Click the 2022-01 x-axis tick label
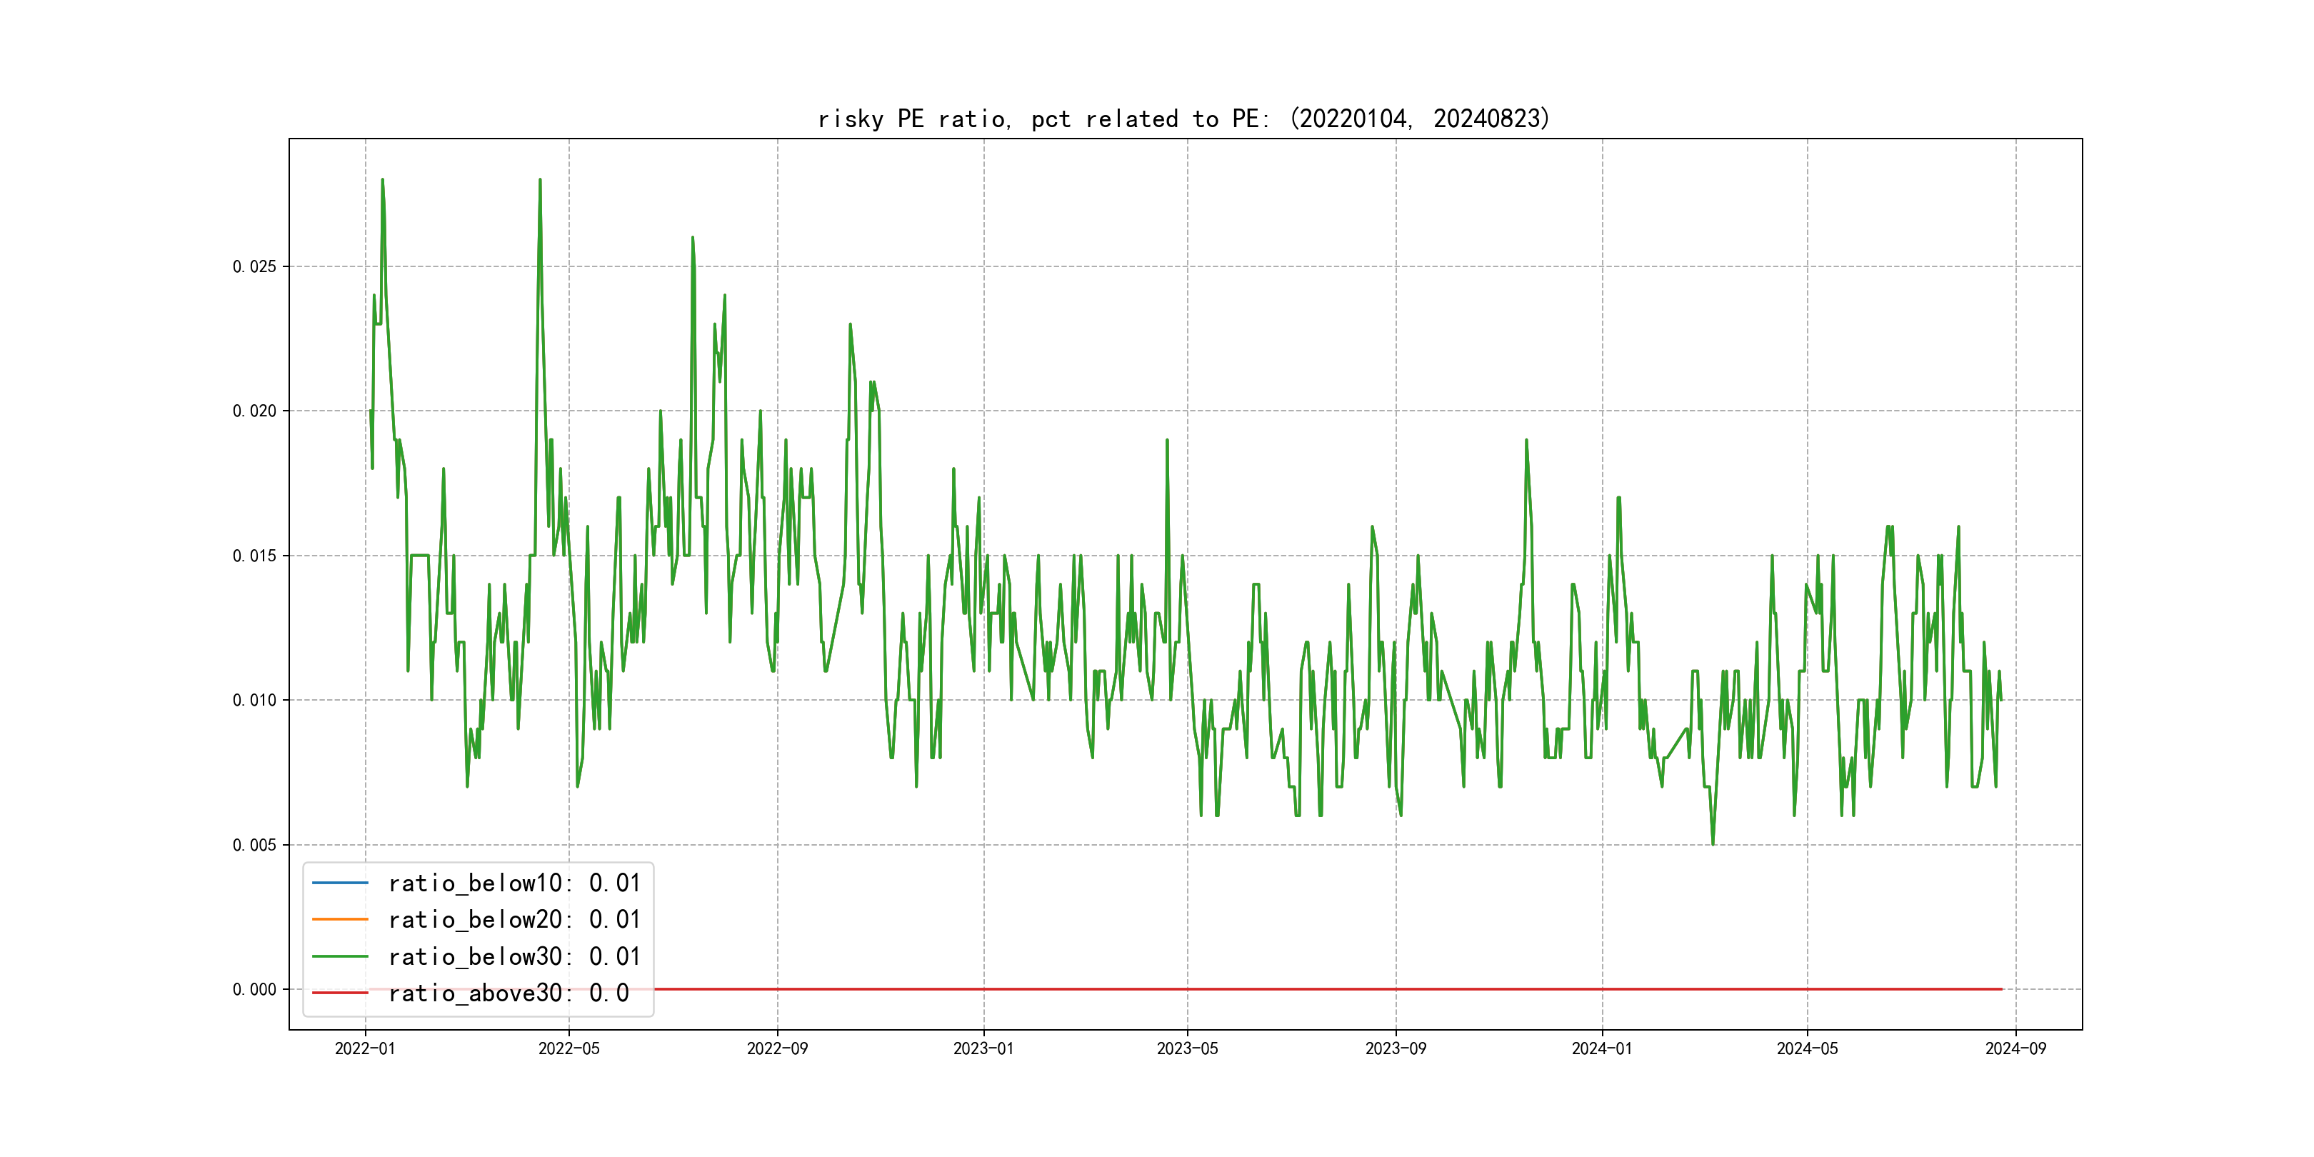Screen dimensions: 2314x1157 click(365, 1048)
